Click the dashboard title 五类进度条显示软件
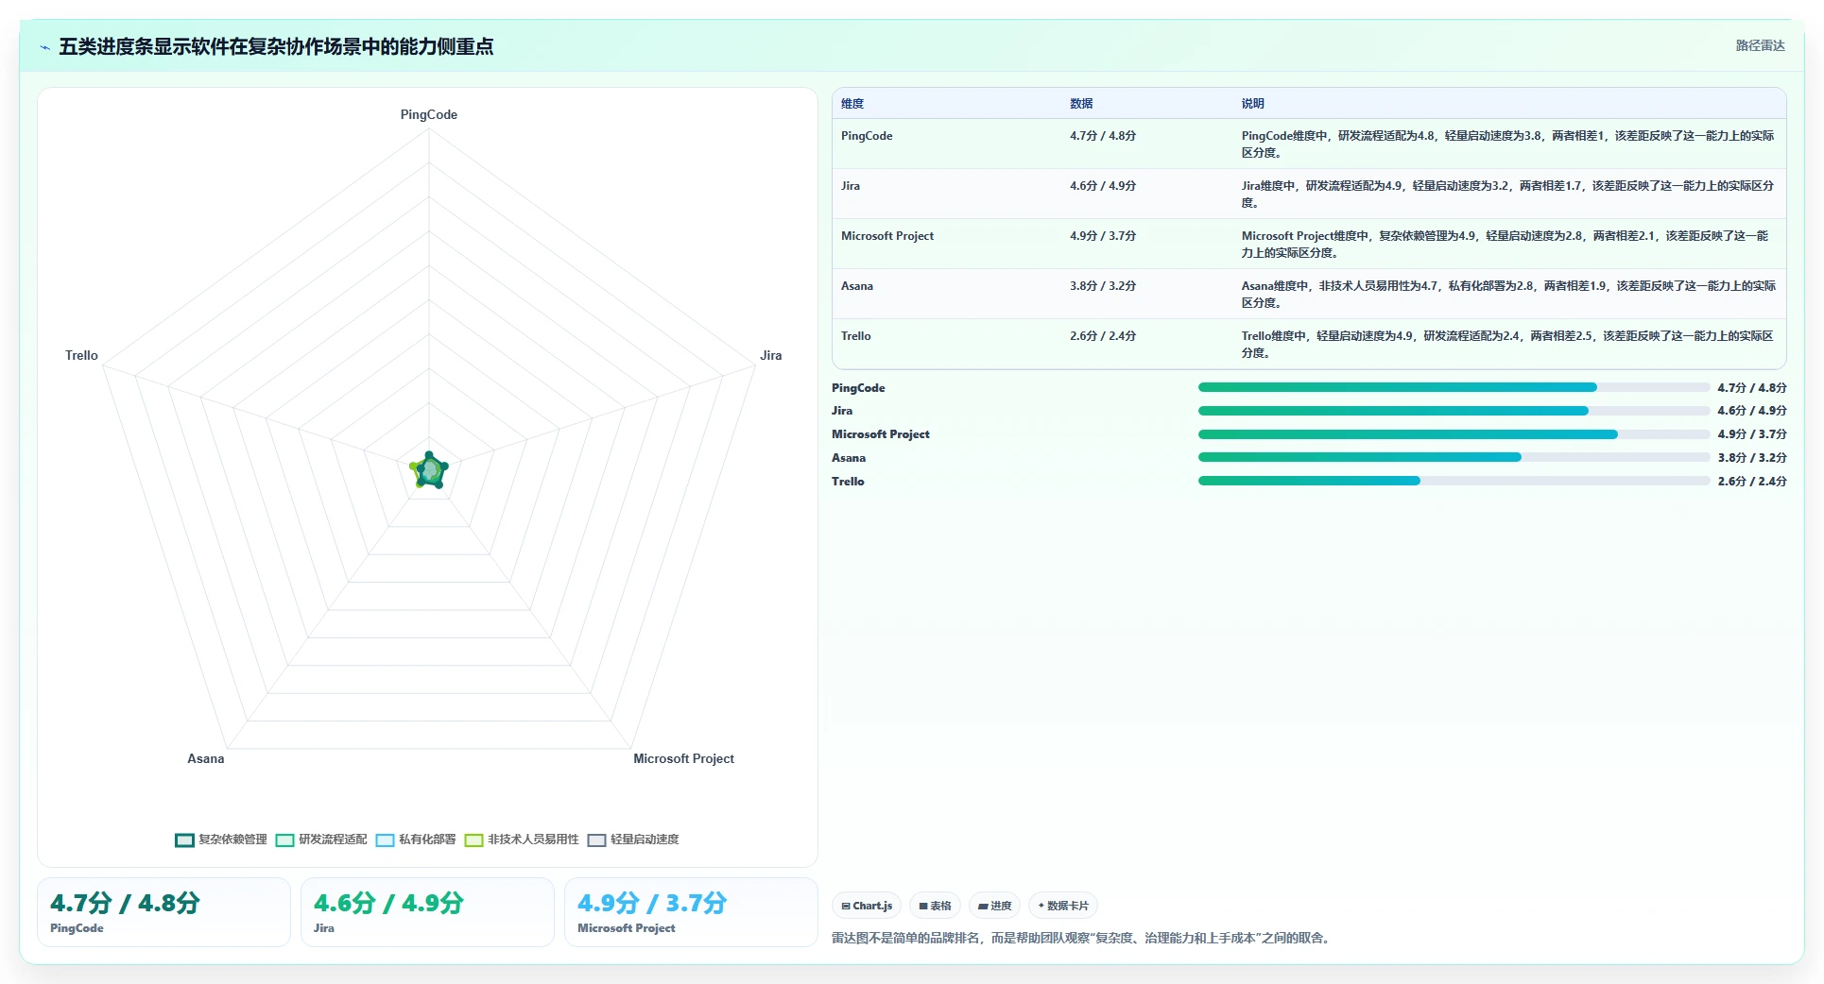This screenshot has width=1824, height=984. click(276, 46)
